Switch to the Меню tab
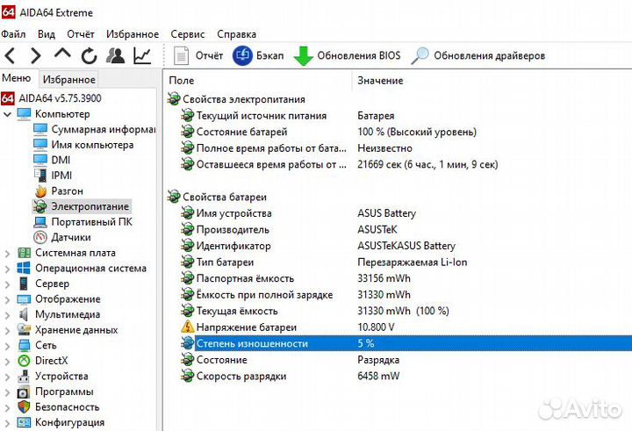The height and width of the screenshot is (431, 632). pos(17,78)
